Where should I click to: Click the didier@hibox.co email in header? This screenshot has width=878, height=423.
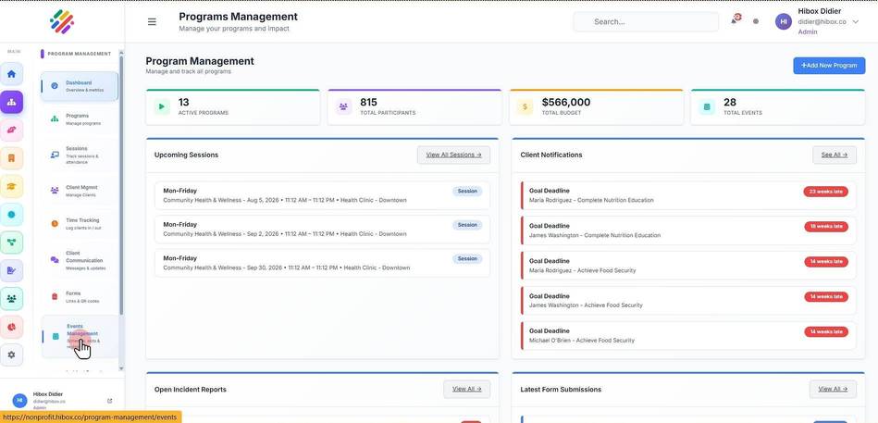pos(822,22)
